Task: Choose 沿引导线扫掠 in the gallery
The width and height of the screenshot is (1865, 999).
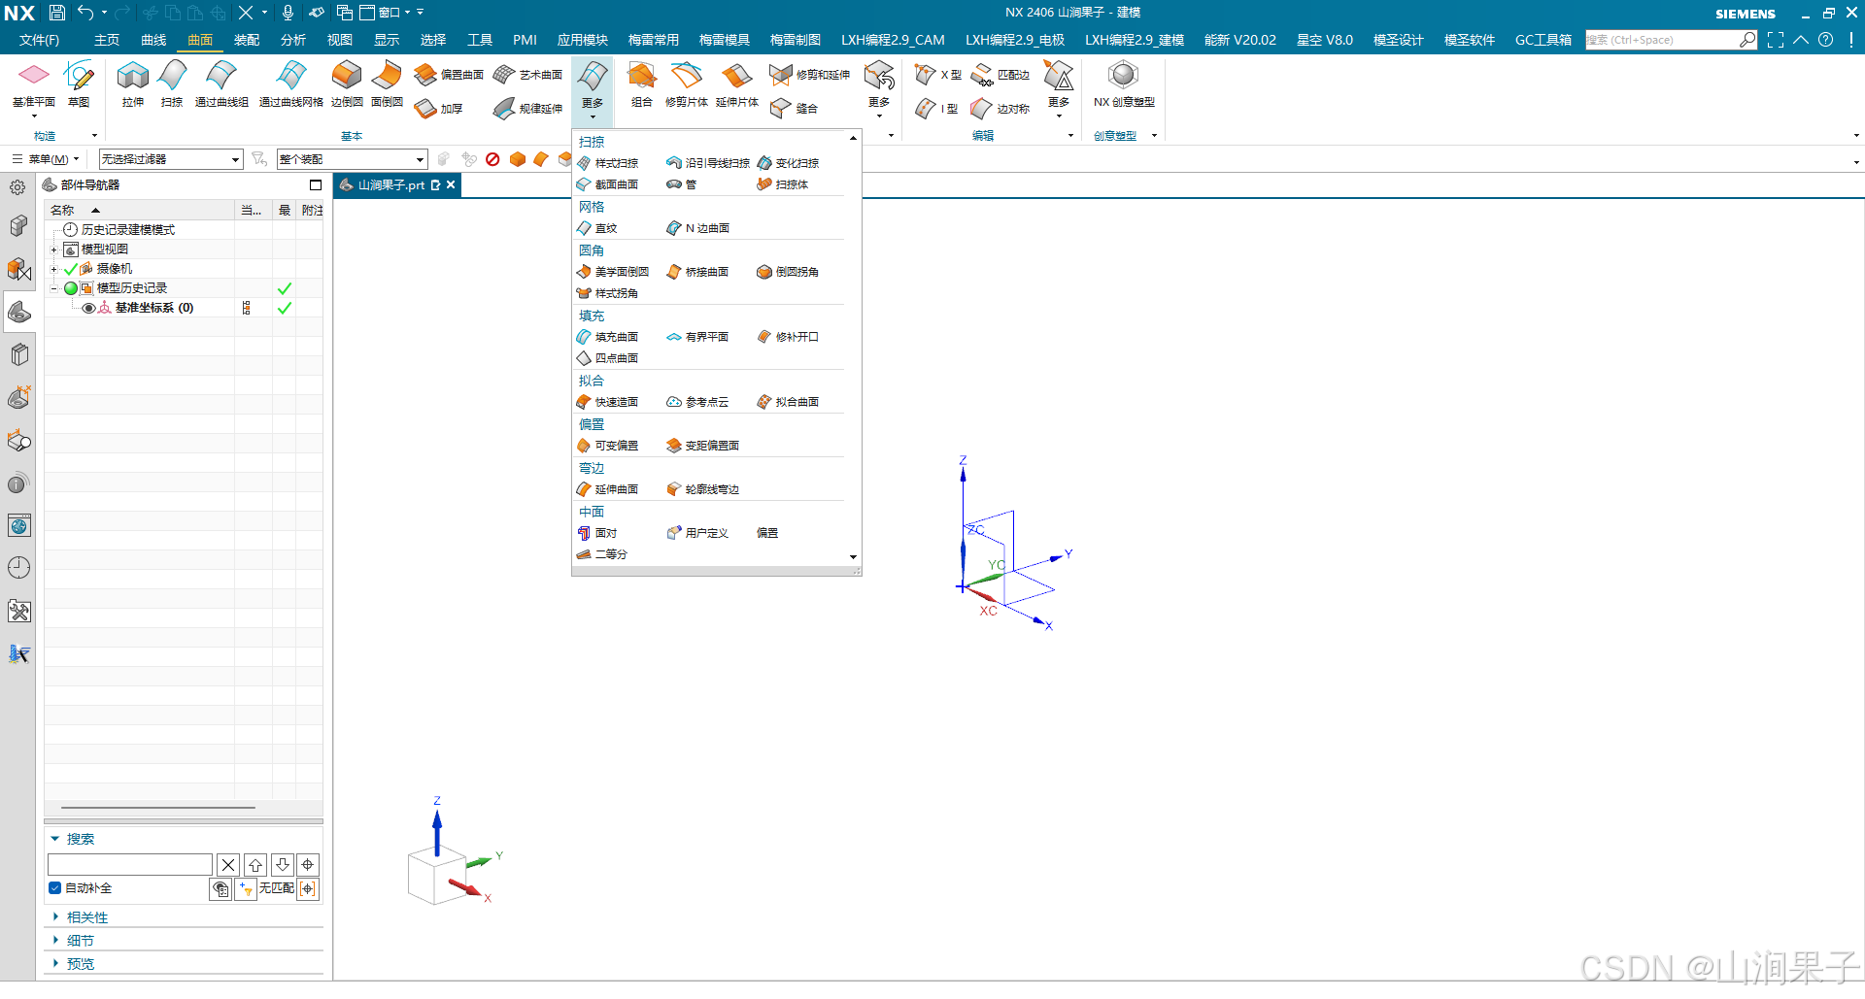Action: click(708, 163)
